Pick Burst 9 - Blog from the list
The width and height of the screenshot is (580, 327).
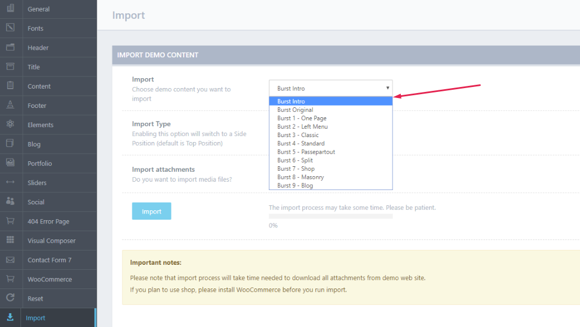tap(295, 186)
